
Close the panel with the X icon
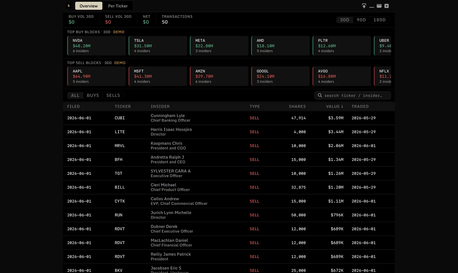[386, 6]
